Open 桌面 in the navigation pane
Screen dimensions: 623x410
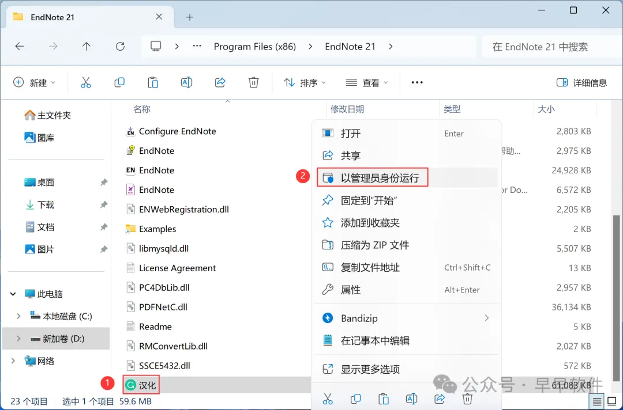[x=39, y=183]
